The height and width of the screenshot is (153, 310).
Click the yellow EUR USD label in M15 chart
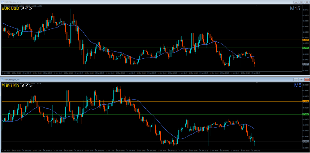click(x=10, y=9)
